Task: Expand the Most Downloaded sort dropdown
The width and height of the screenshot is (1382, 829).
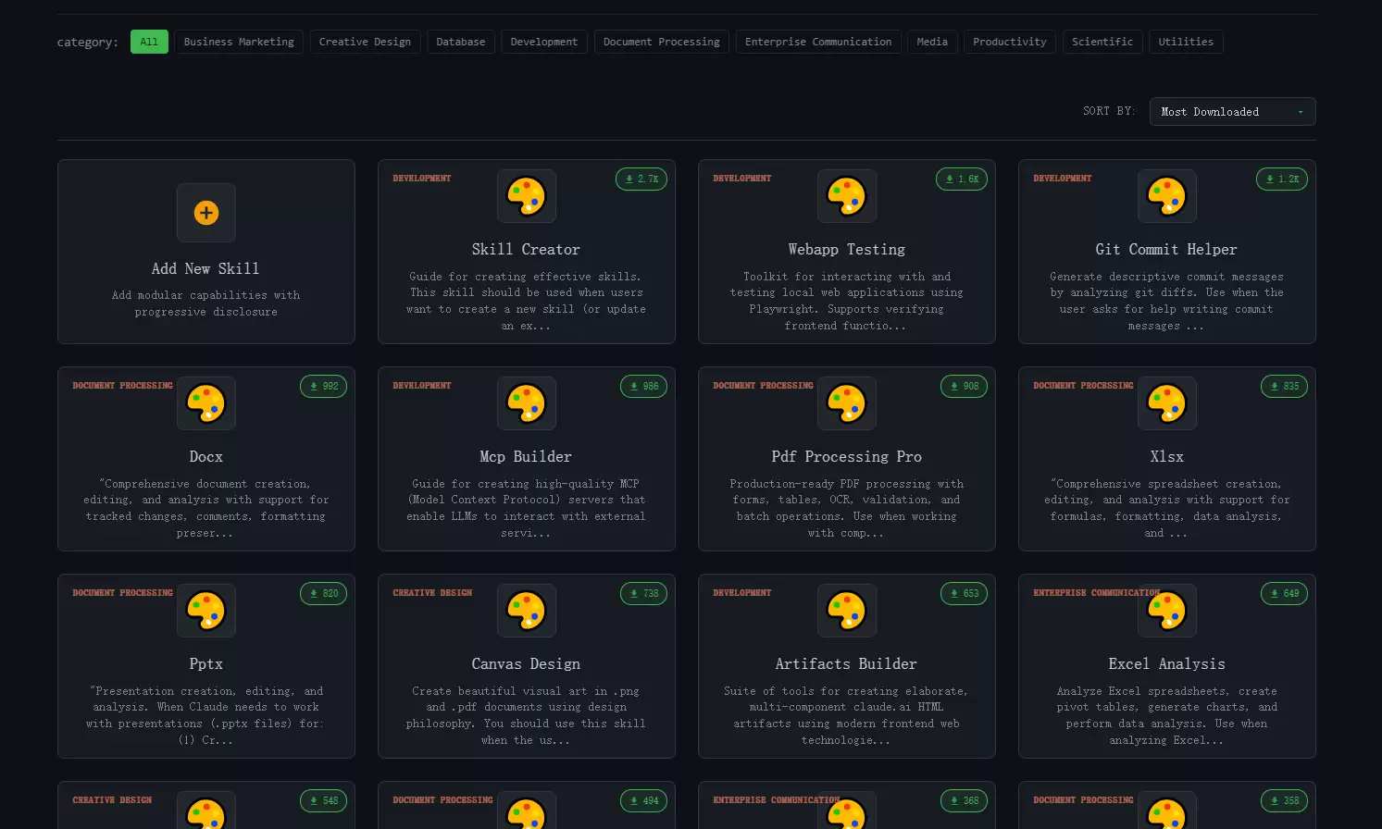Action: tap(1232, 112)
